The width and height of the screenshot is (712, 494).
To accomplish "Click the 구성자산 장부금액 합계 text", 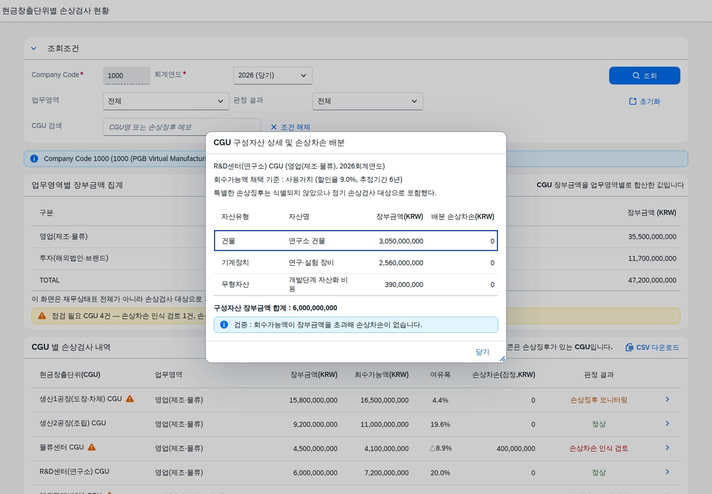I will coord(275,308).
